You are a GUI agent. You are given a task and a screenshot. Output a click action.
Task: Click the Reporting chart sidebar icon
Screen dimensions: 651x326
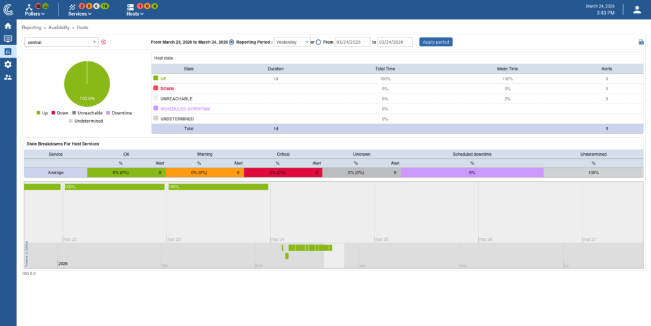click(8, 51)
